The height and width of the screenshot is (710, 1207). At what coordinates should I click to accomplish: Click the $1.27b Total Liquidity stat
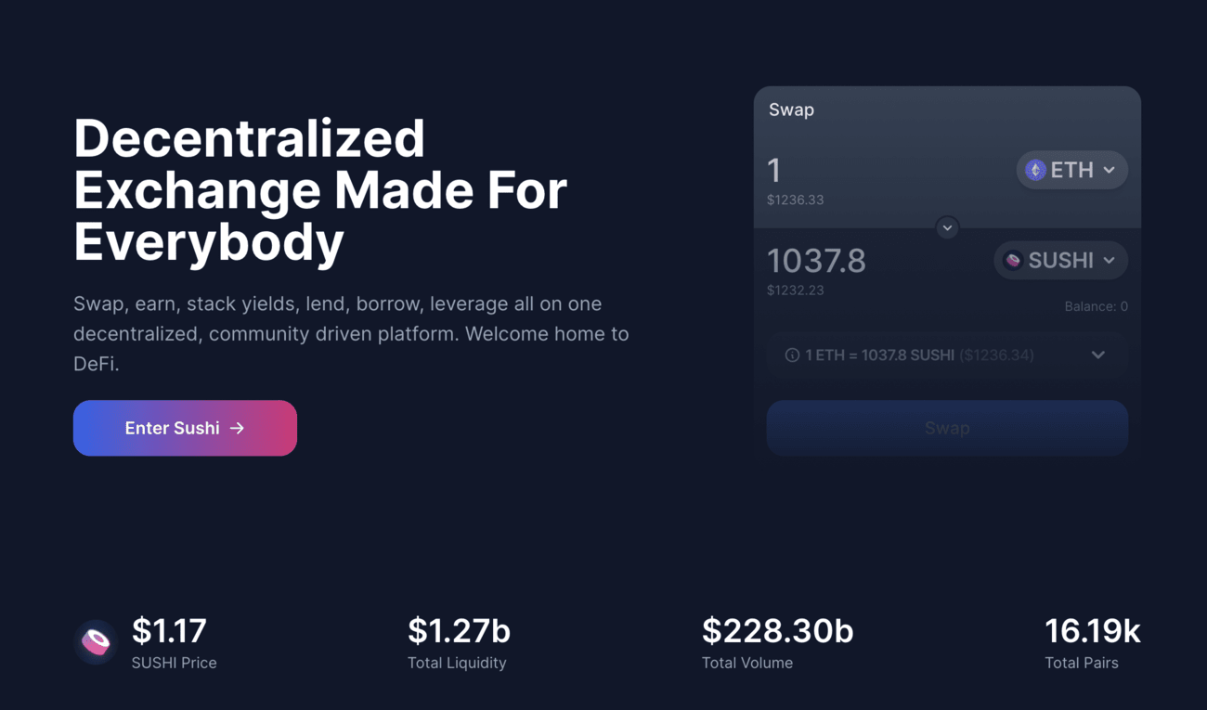(459, 642)
